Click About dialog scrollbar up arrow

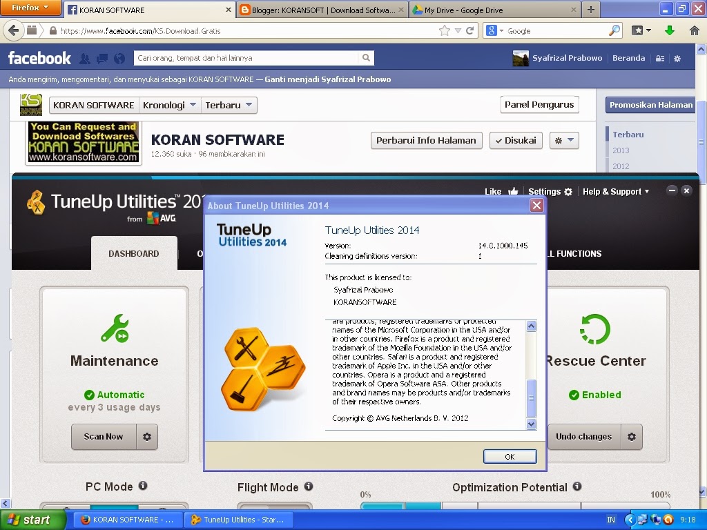(531, 326)
